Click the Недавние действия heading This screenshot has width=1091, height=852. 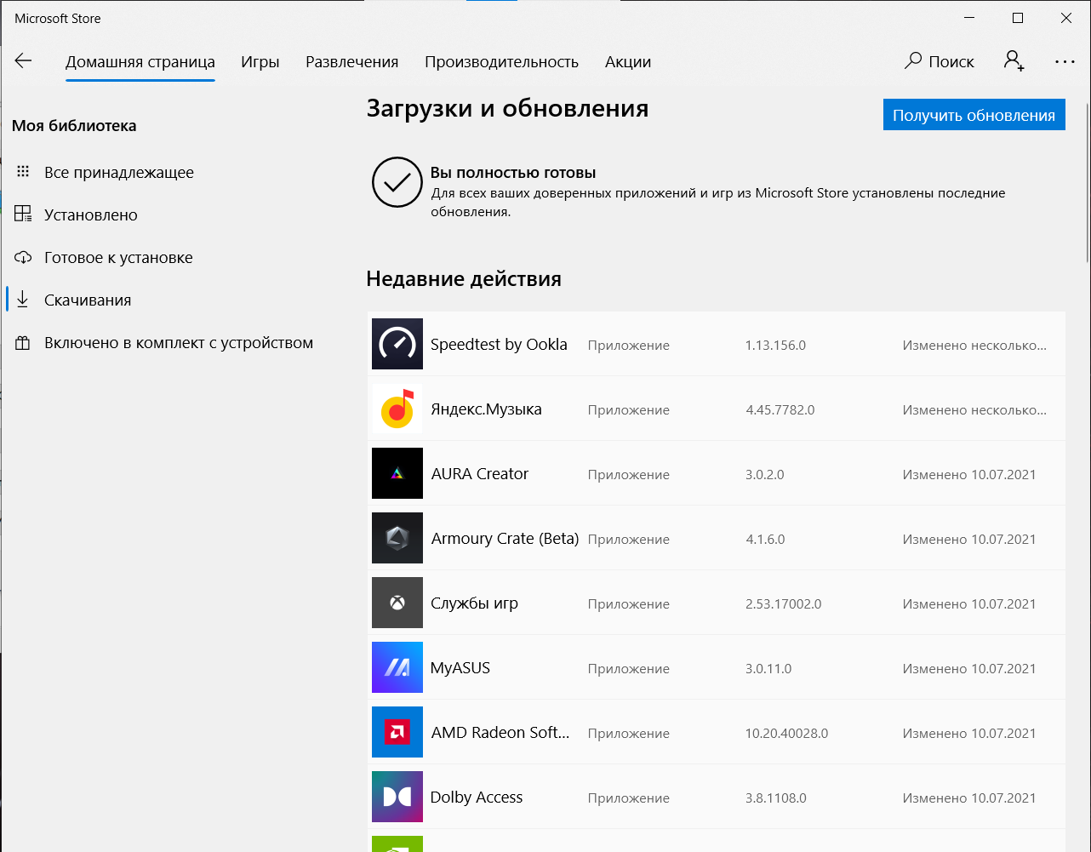pyautogui.click(x=464, y=279)
